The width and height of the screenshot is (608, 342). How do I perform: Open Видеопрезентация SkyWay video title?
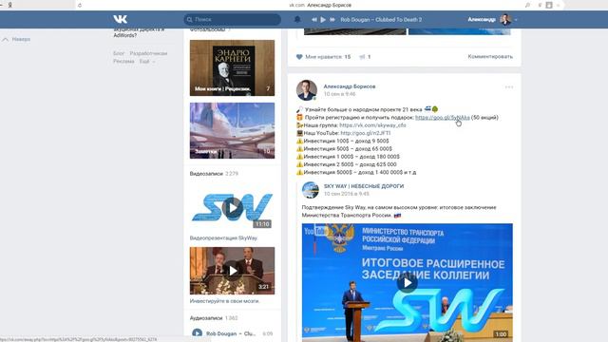223,237
